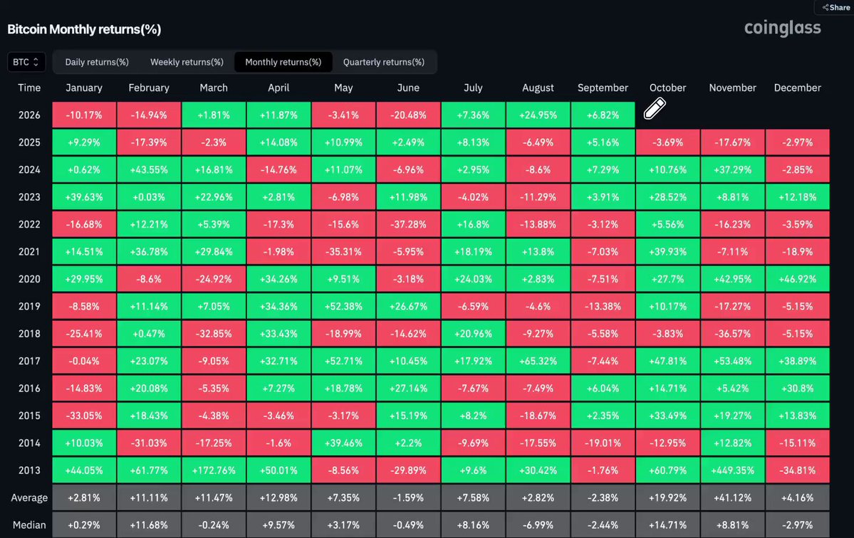The image size is (854, 538).
Task: Click the January column header
Action: 84,88
